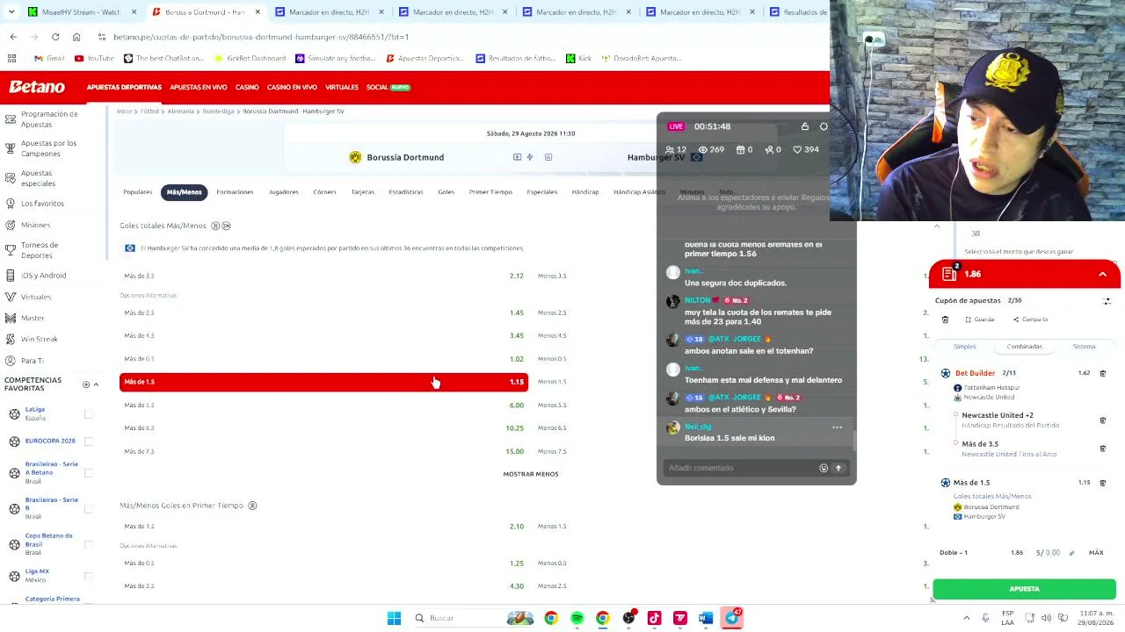The width and height of the screenshot is (1125, 632).
Task: Open Virtuales in the left sidebar
Action: 36,297
